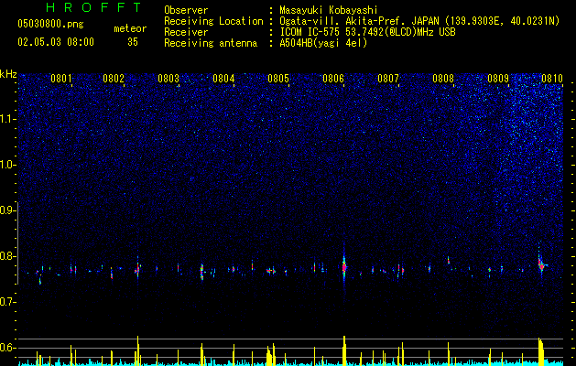Click the Observer label
The image size is (576, 366).
click(186, 10)
